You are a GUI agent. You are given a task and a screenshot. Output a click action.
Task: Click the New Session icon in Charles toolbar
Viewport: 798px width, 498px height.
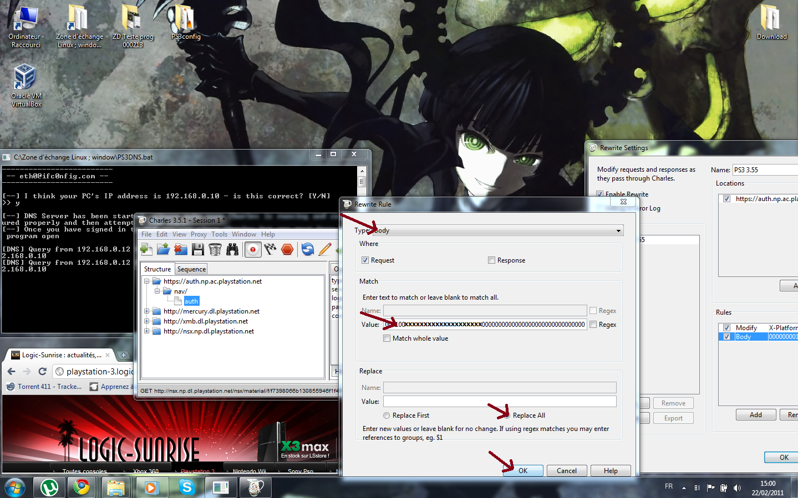(x=146, y=249)
